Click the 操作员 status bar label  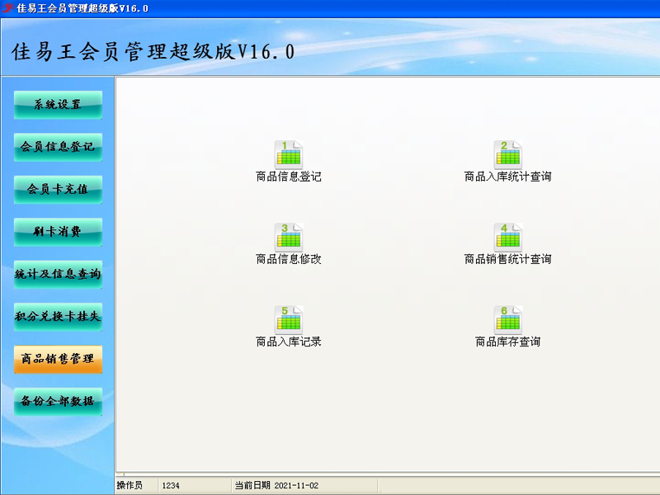[x=130, y=485]
